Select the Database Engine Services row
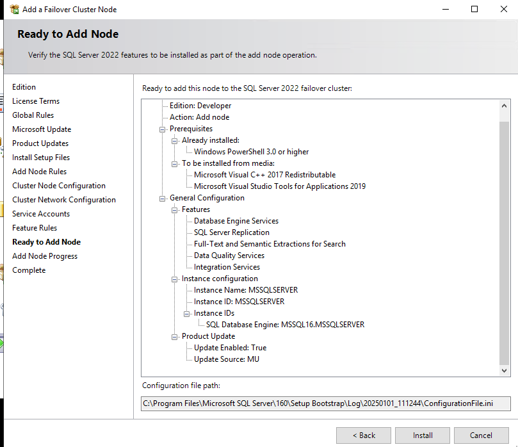Image resolution: width=518 pixels, height=447 pixels. coord(236,221)
